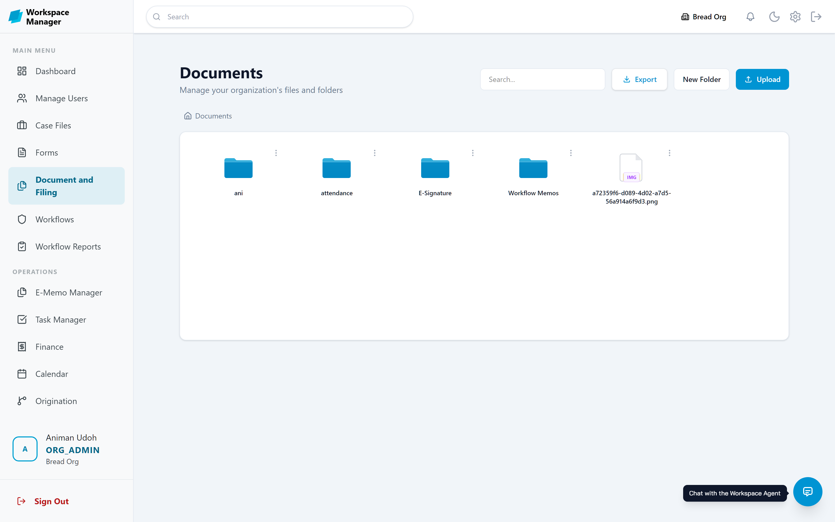Image resolution: width=835 pixels, height=522 pixels.
Task: Click the Animan Udoh profile name
Action: (71, 437)
